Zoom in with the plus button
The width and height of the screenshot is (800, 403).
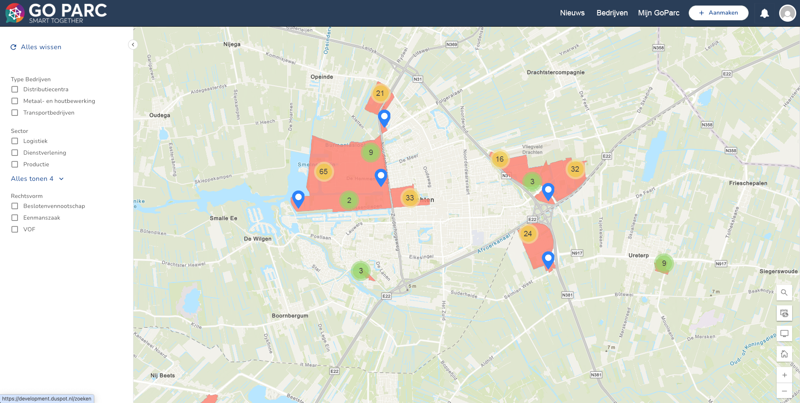click(x=784, y=375)
